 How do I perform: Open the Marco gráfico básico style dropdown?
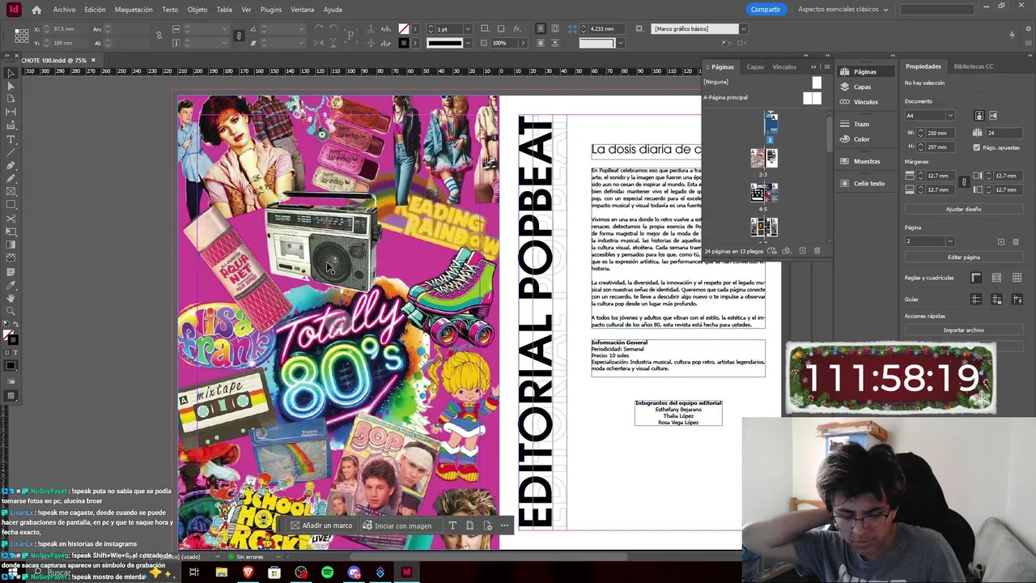(x=743, y=29)
